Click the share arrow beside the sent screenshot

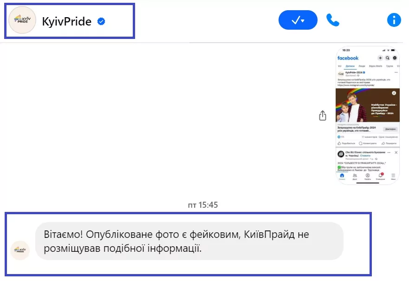(x=323, y=115)
